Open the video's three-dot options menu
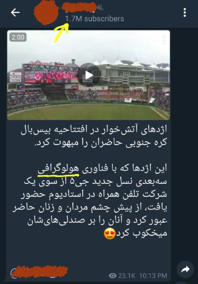 (x=164, y=40)
